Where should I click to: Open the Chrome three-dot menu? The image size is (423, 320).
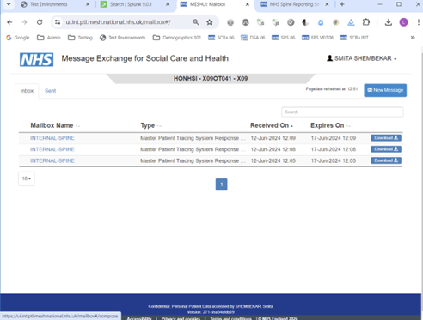click(419, 22)
